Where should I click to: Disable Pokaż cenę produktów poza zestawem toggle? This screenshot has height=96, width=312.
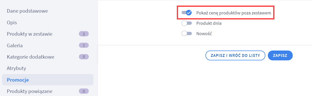pyautogui.click(x=187, y=13)
